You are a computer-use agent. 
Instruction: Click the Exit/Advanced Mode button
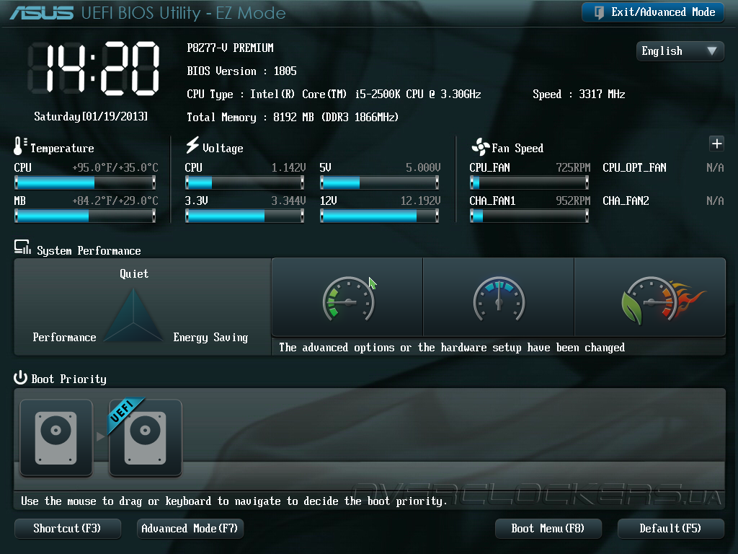pos(653,12)
